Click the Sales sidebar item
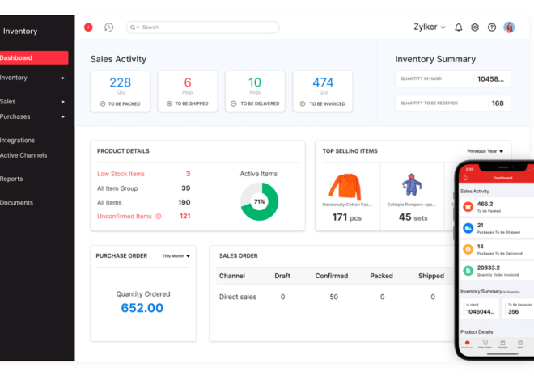The height and width of the screenshot is (380, 534). coord(8,102)
